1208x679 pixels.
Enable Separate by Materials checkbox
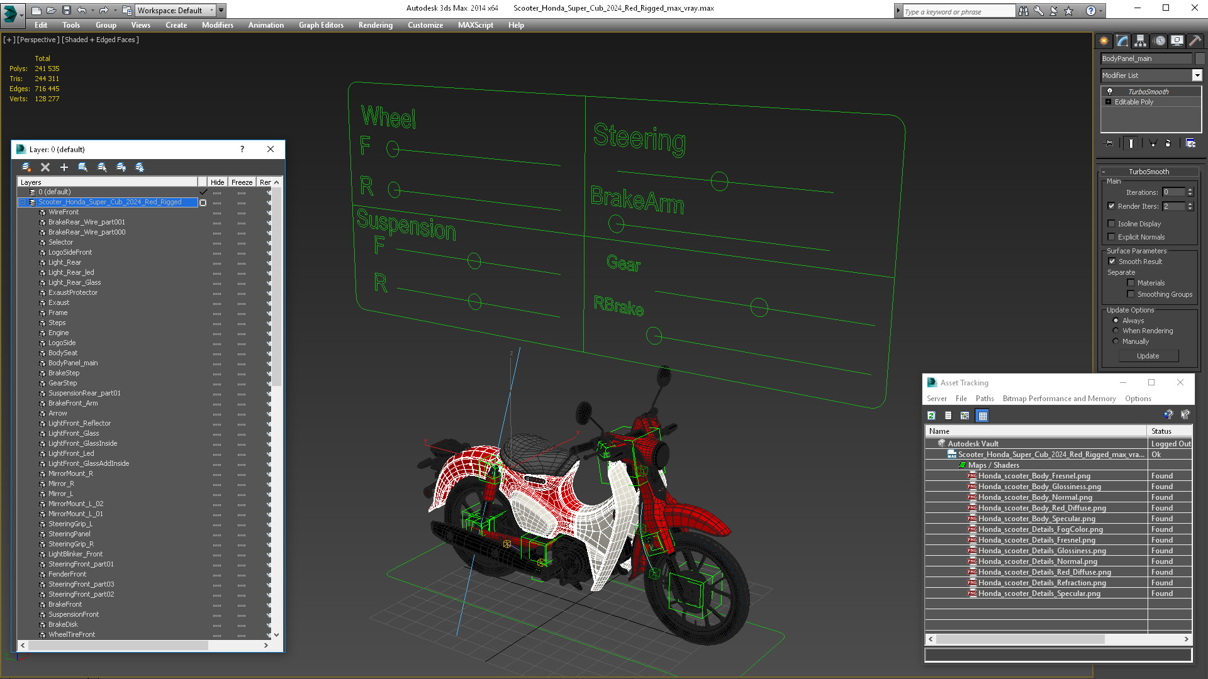click(1131, 283)
